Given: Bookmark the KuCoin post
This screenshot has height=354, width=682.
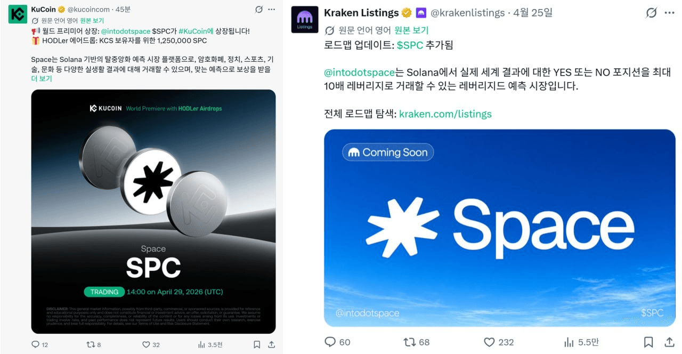Looking at the screenshot, I should coord(257,345).
